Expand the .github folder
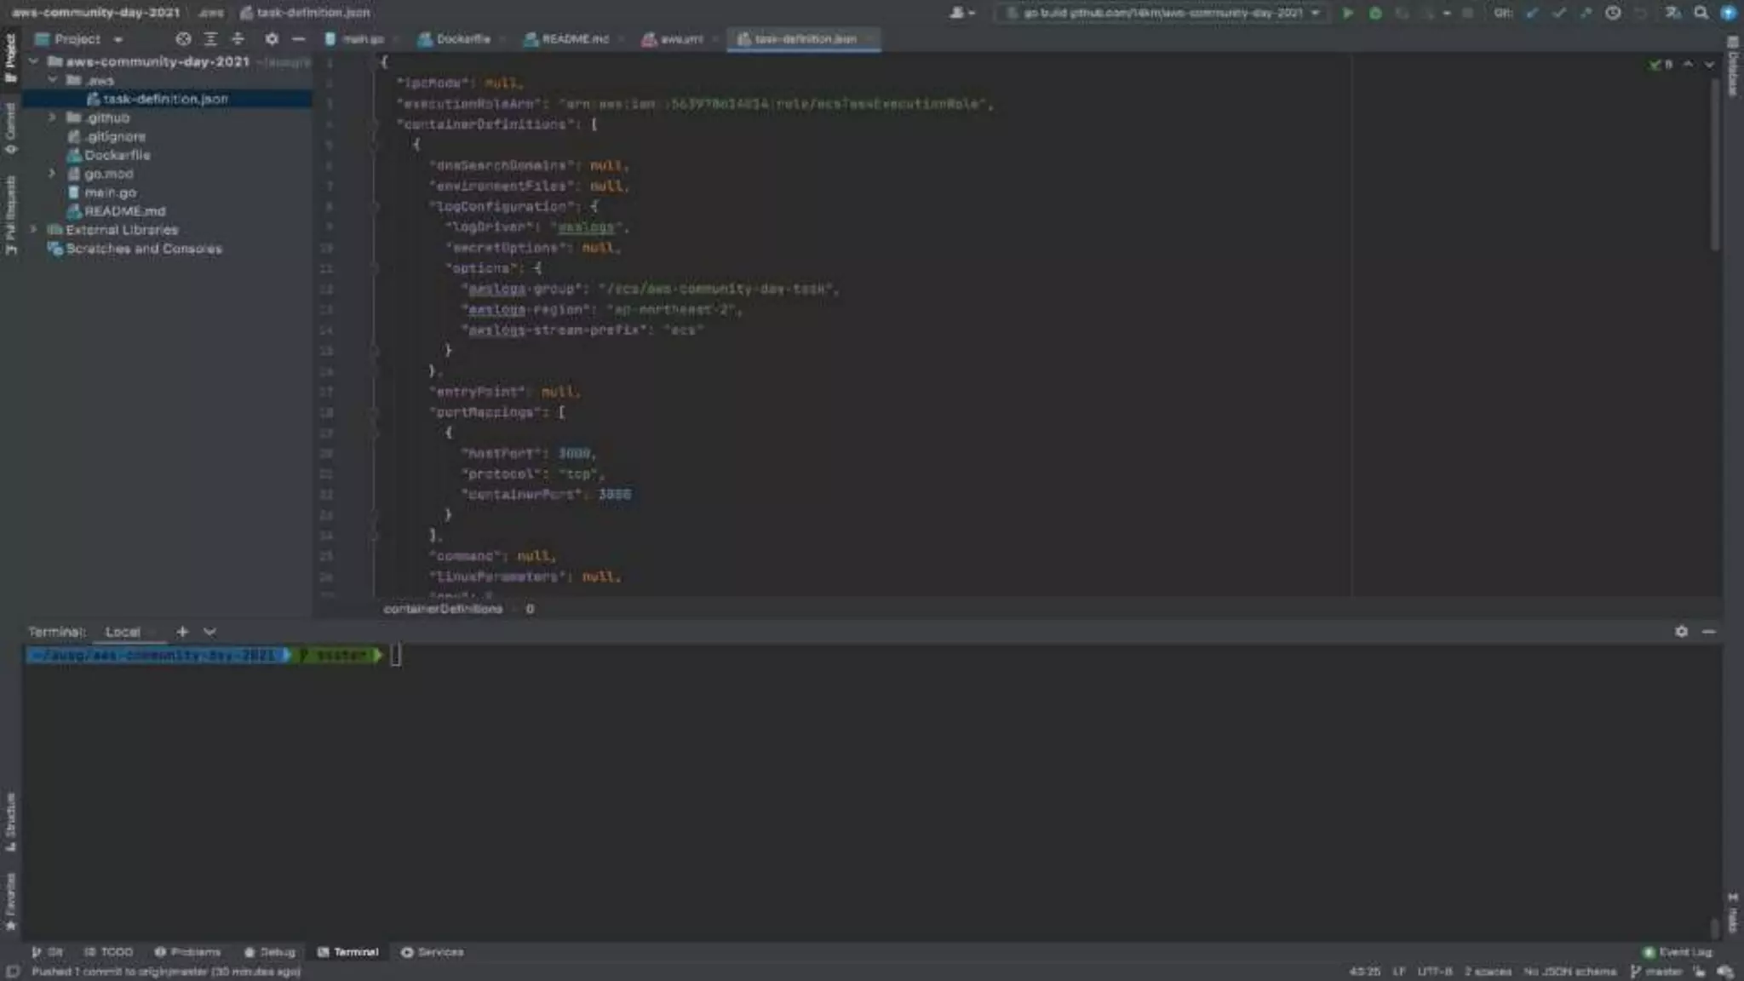This screenshot has width=1744, height=981. pos(52,118)
